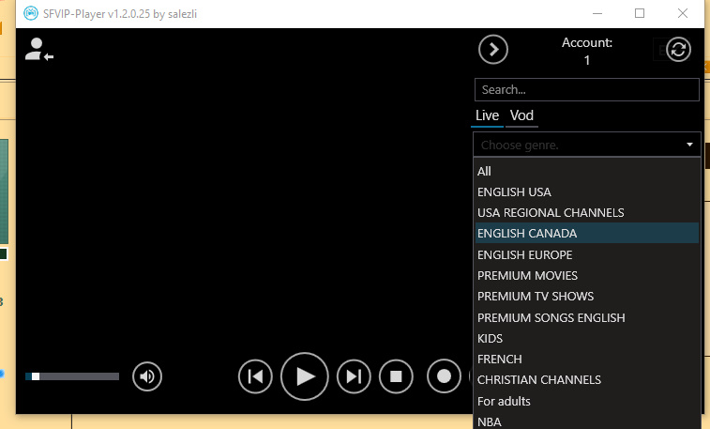Start recording with the record button
This screenshot has width=710, height=429.
[444, 376]
